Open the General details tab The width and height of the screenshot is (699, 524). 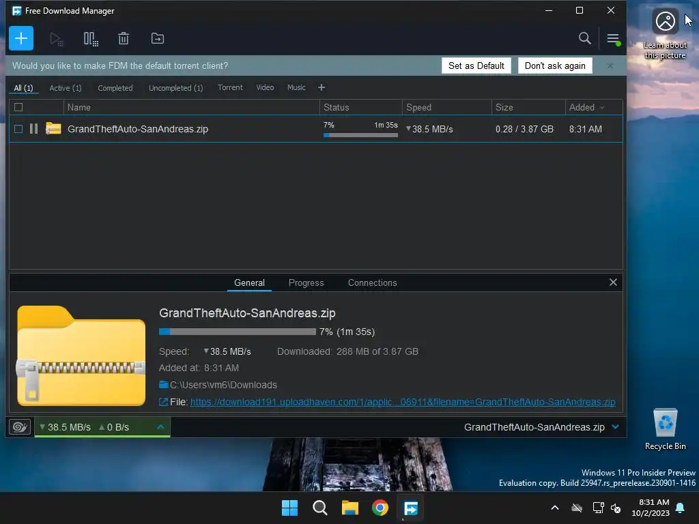click(249, 282)
